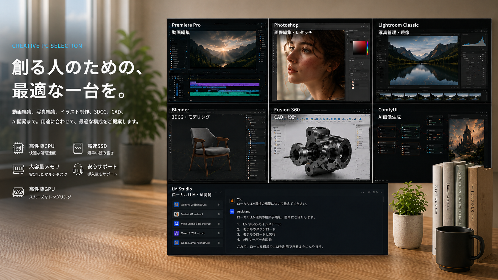Click the orange You avatar in chat
The height and width of the screenshot is (280, 498).
coord(232,201)
